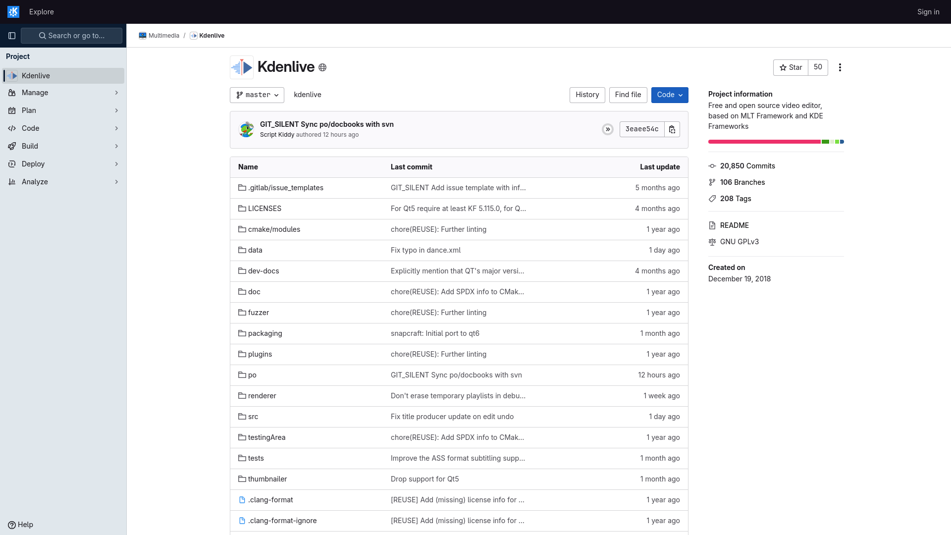Click the Tags label icon

click(712, 199)
